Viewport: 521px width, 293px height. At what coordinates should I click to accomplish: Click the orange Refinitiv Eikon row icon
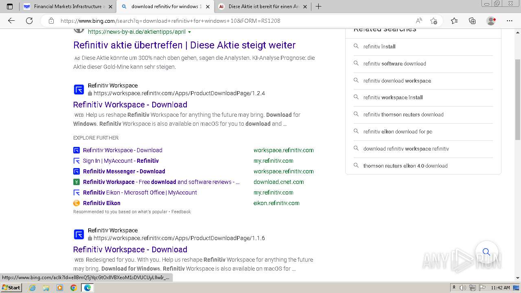(77, 203)
